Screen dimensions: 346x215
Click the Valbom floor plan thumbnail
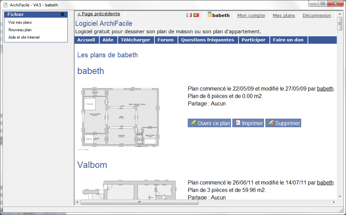click(x=129, y=190)
